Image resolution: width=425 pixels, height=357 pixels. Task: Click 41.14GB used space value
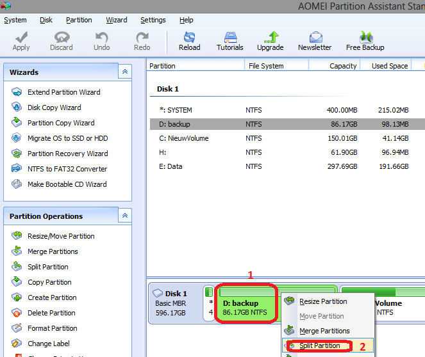(x=396, y=138)
